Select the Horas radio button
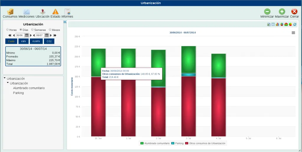This screenshot has height=152, width=302. [x=7, y=30]
